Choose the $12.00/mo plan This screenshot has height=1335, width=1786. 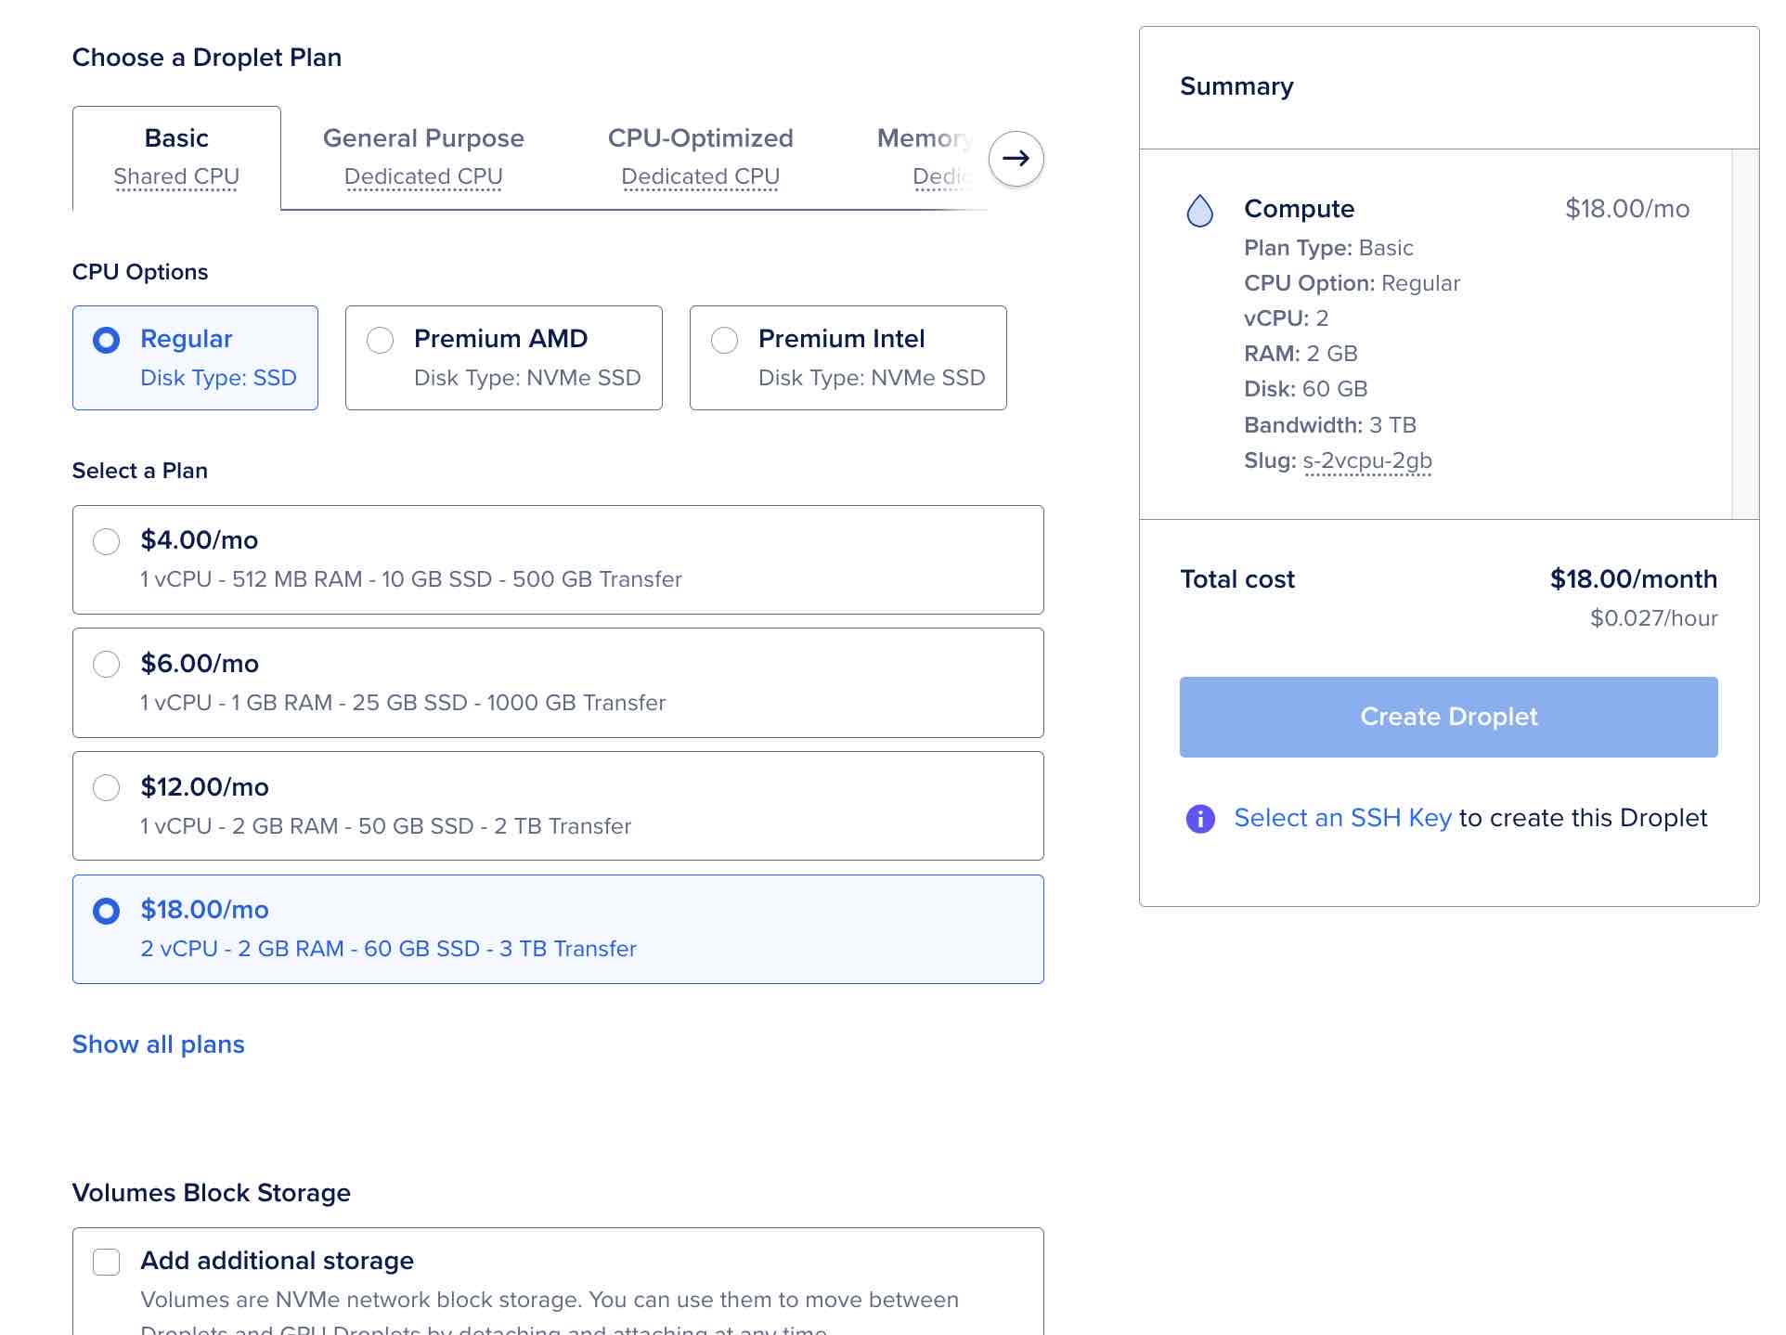coord(558,806)
